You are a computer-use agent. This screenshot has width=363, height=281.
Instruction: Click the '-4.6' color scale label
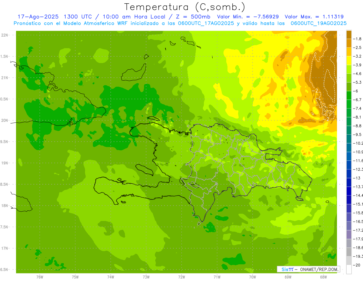click(358, 74)
